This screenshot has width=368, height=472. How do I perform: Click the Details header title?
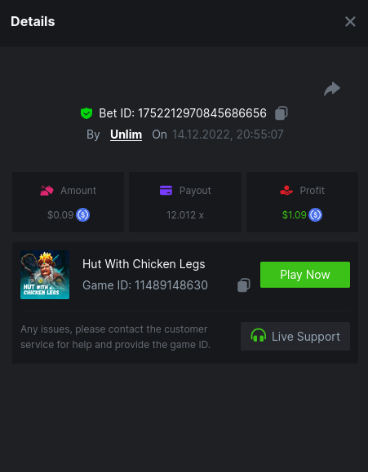33,22
